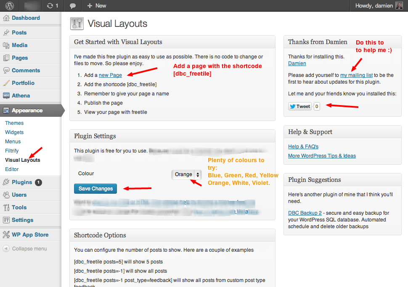Viewport: 408px width, 287px height.
Task: Select the Visual Layouts submenu item
Action: coord(23,160)
